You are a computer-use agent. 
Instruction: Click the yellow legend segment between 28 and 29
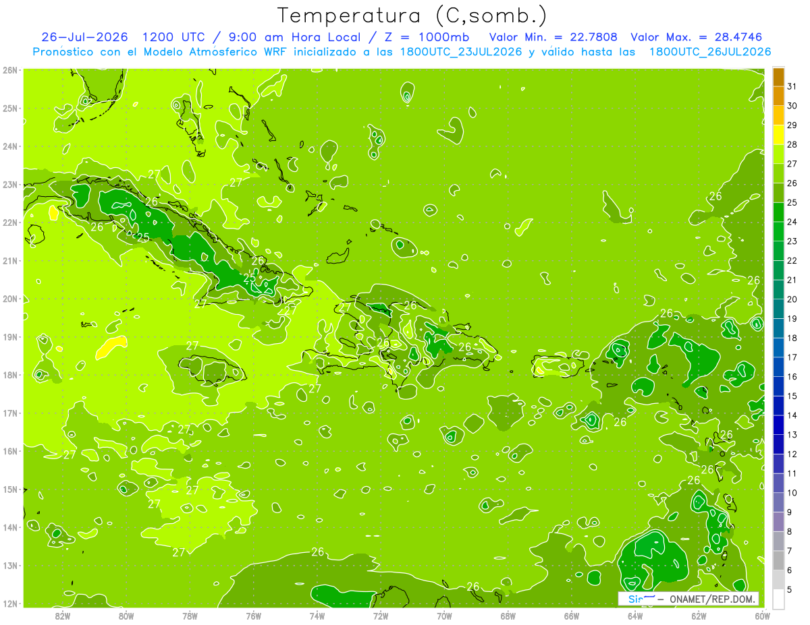[x=778, y=135]
